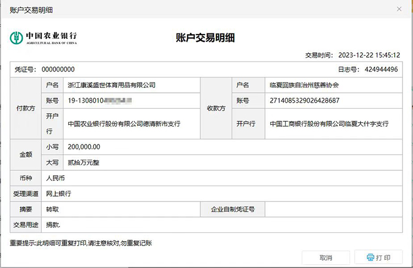Screen dimensions: 413x268
Task: Select payee name 临夏回族自治州慈善协会
Action: pos(304,85)
